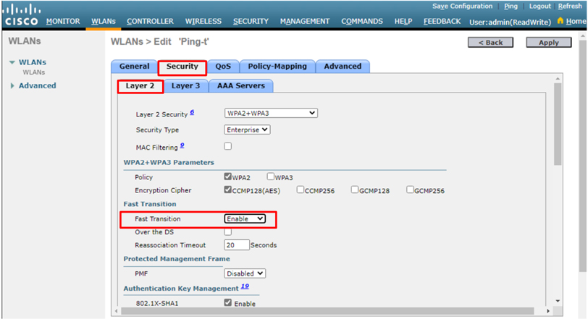Image resolution: width=588 pixels, height=319 pixels.
Task: Switch to the AAA Servers tab
Action: pyautogui.click(x=240, y=86)
